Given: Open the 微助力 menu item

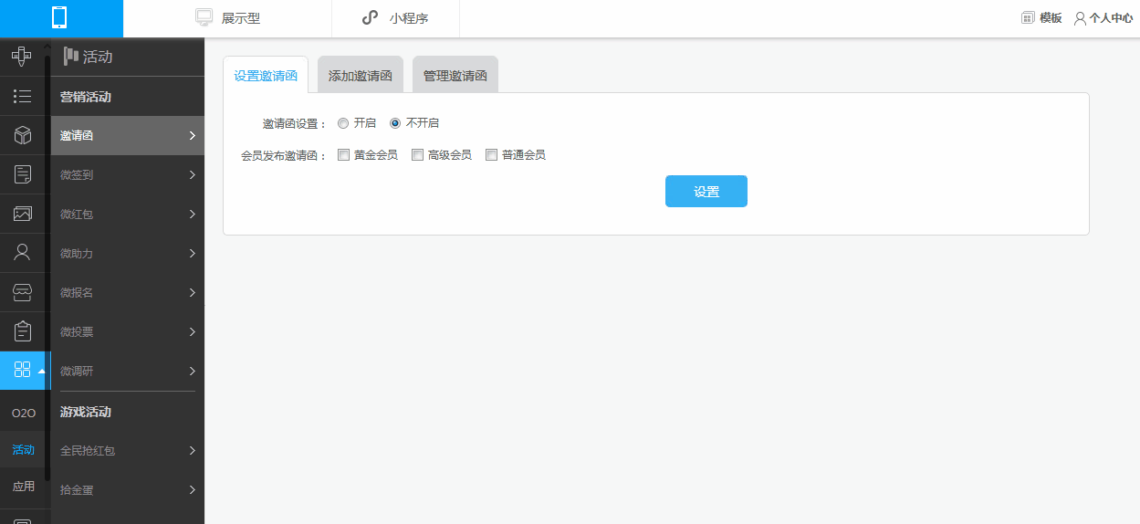Looking at the screenshot, I should click(128, 254).
